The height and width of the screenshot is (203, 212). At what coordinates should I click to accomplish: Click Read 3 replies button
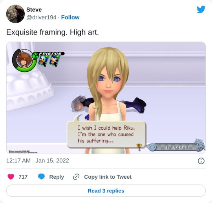point(106,190)
